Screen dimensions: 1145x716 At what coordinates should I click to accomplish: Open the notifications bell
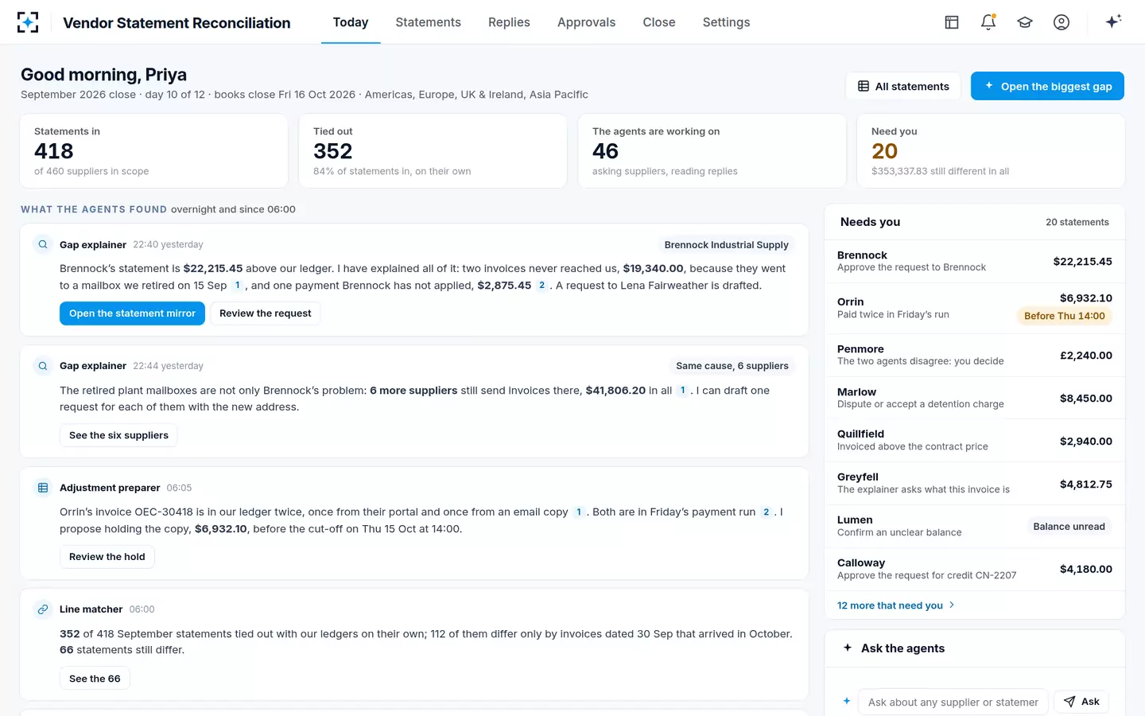[x=988, y=22]
